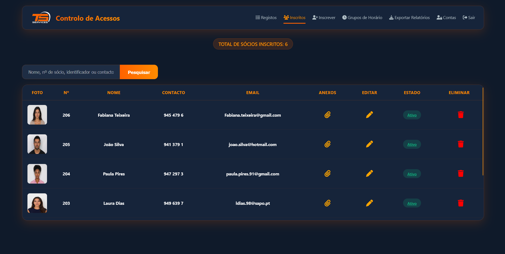Focus the member search input field

71,72
